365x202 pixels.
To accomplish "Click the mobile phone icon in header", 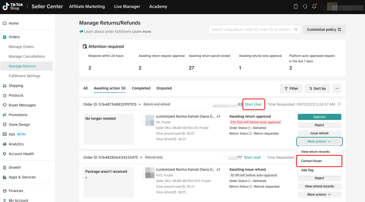I will pos(295,7).
